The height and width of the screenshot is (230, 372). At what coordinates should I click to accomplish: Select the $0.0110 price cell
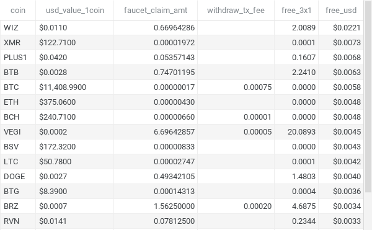75,28
